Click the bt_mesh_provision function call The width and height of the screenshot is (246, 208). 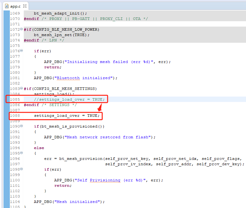[x=78, y=159]
